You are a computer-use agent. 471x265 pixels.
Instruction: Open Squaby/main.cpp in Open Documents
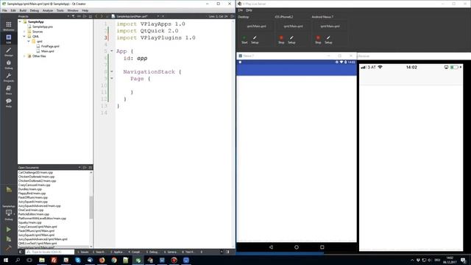[x=29, y=222]
